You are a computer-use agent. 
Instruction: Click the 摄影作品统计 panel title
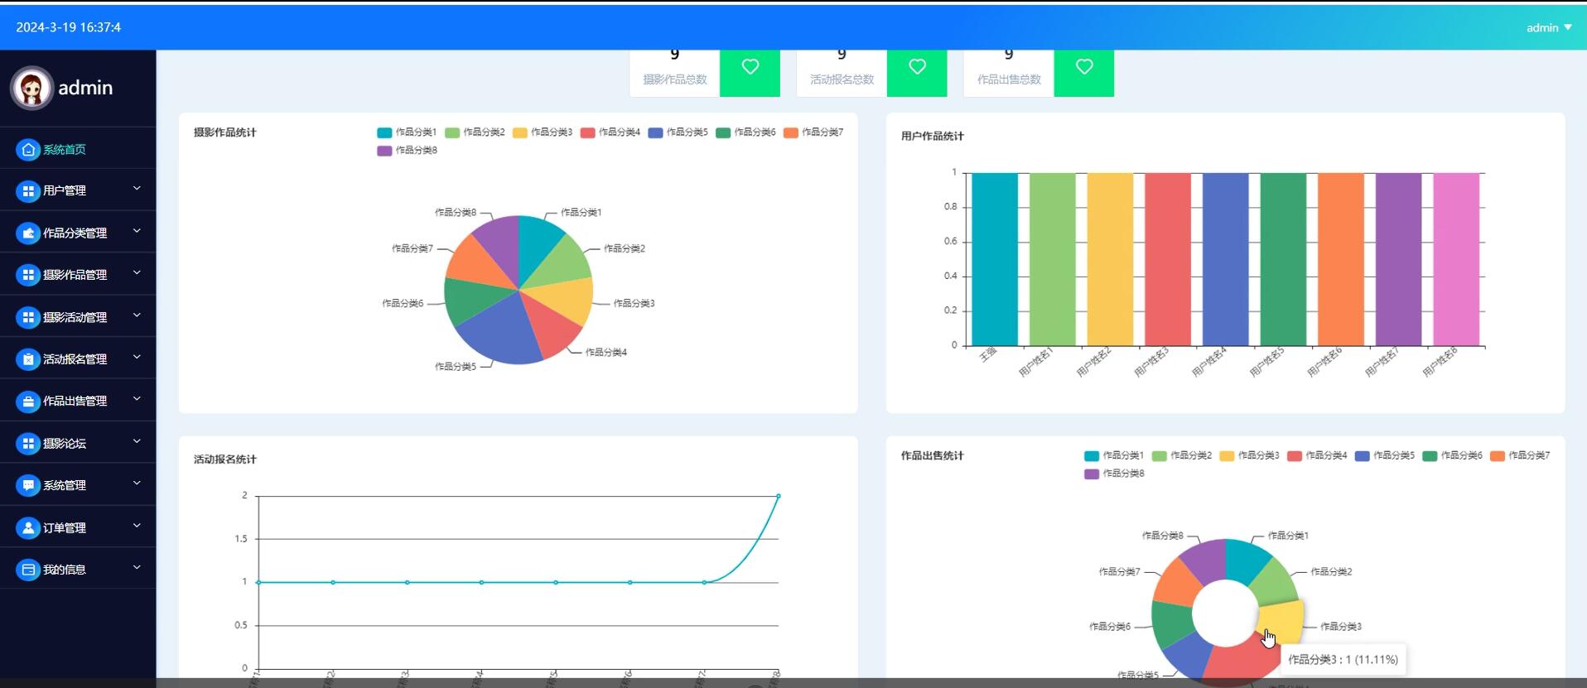pos(225,132)
